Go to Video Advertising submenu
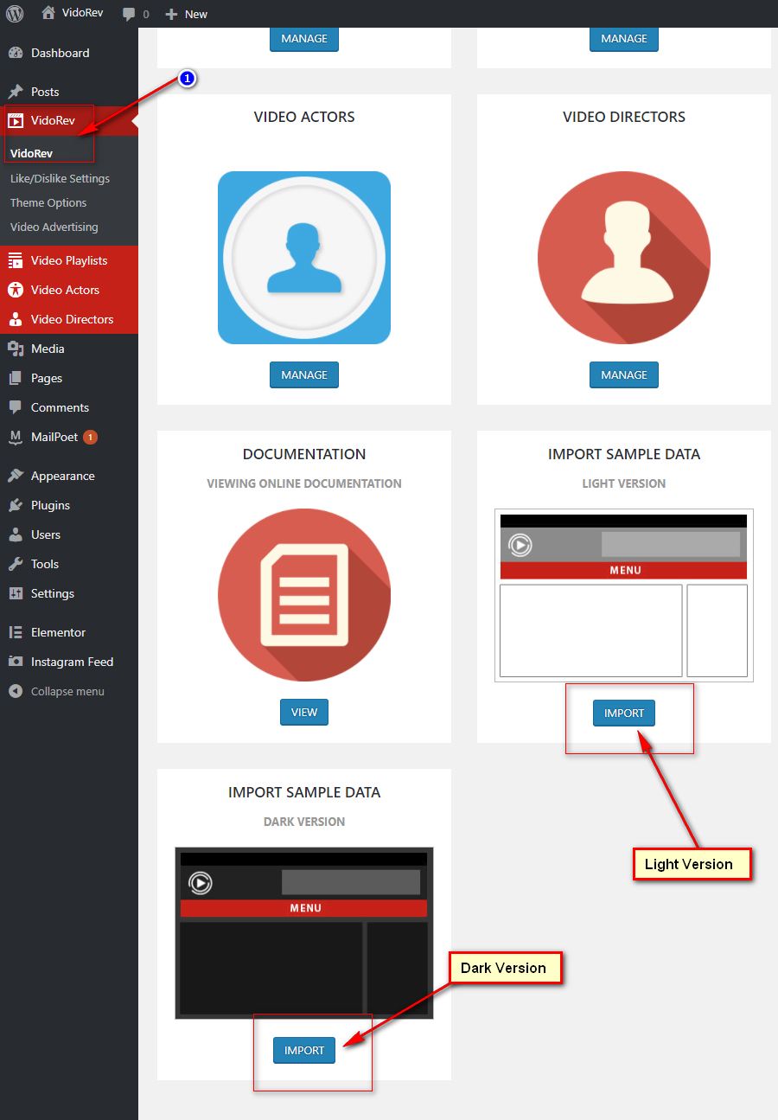Screen dimensions: 778x1120 [54, 227]
